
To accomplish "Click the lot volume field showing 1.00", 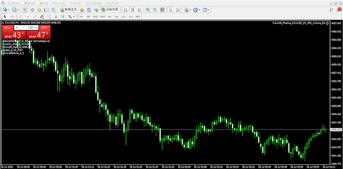I will [26, 28].
